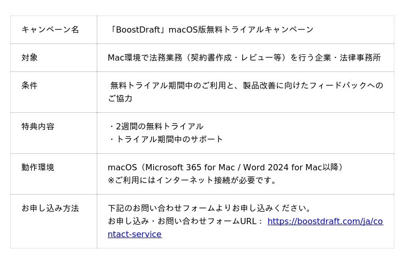Screen dimensions: 414x264
Task: Select the 「BoostDraft」macOS版無料トライアルキャンペーン text
Action: tap(211, 30)
